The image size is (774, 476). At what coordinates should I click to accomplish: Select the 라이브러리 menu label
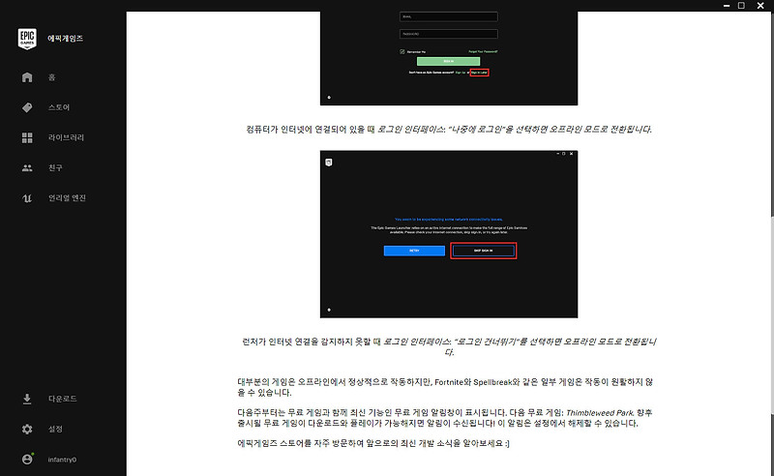(66, 137)
